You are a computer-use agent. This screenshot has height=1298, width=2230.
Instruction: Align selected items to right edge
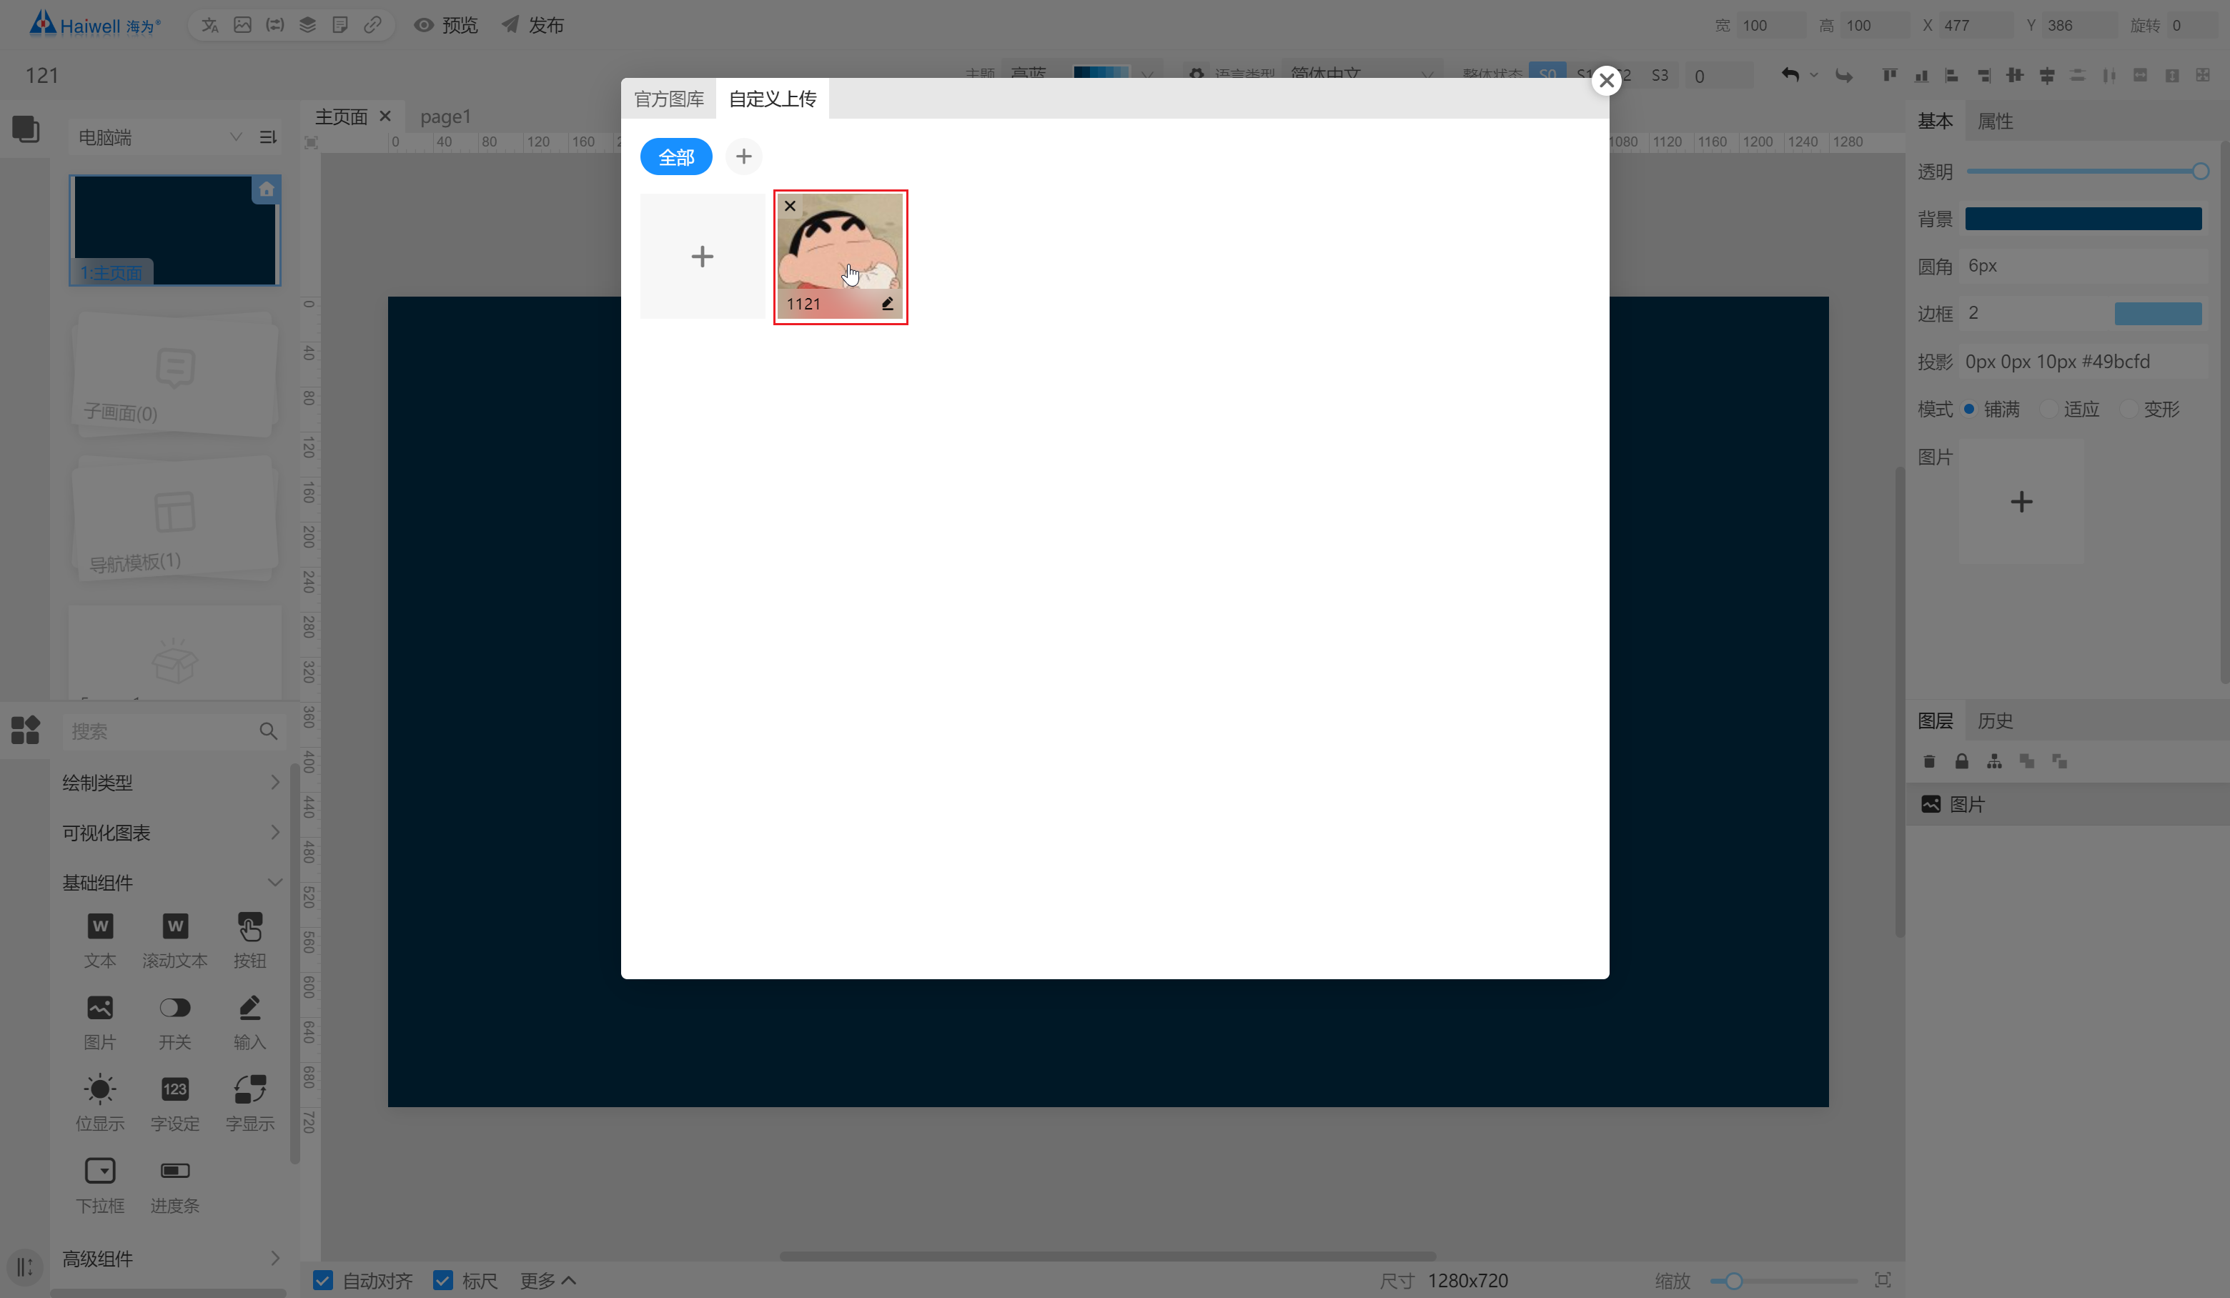click(1984, 75)
